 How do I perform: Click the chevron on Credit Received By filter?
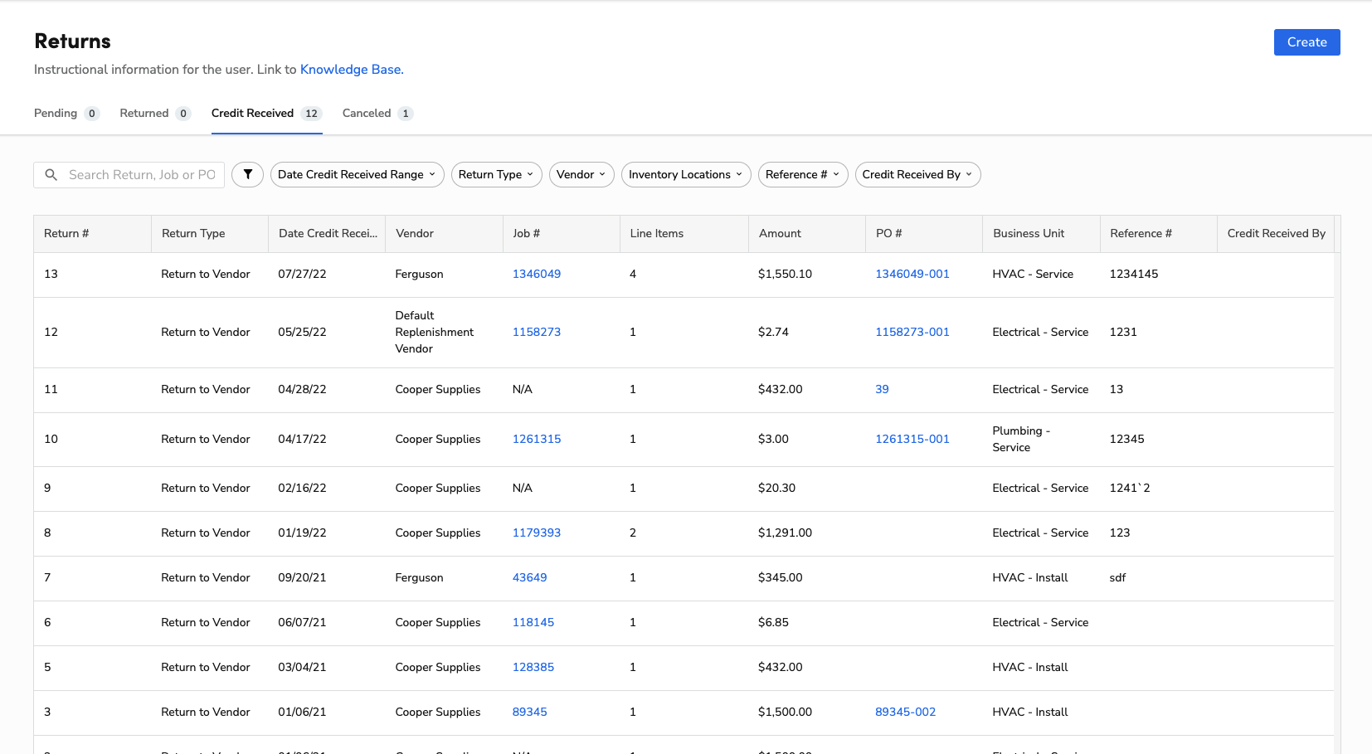[x=967, y=174]
